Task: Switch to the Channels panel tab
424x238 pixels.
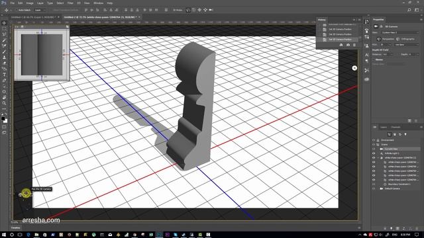Action: [396, 127]
